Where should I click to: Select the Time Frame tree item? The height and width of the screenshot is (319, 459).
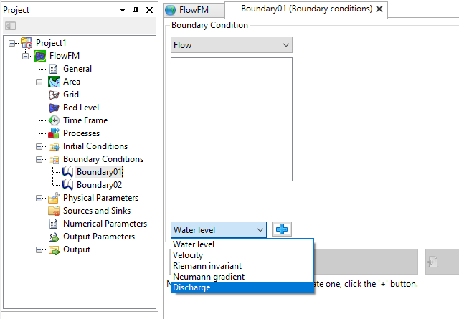85,120
